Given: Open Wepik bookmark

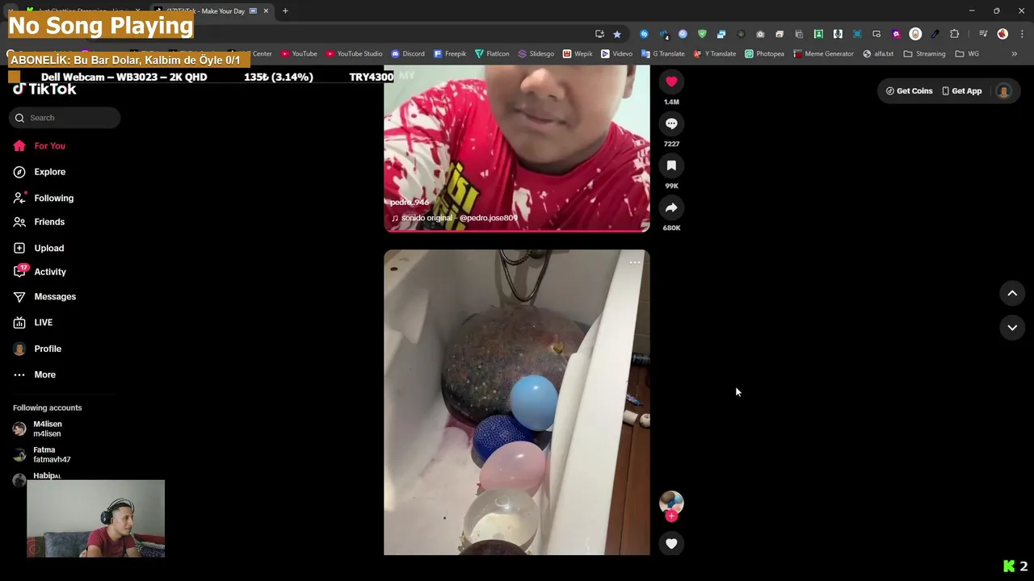Looking at the screenshot, I should [578, 54].
